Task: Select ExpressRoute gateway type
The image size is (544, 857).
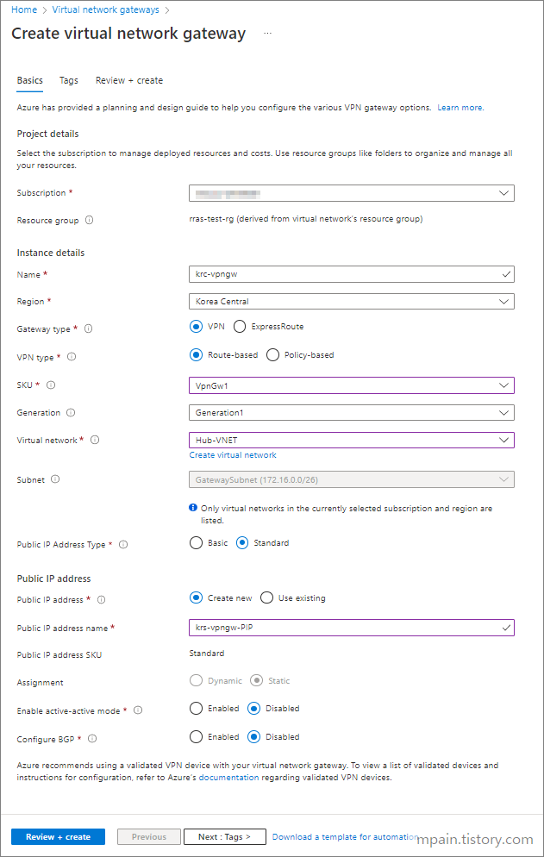Action: 240,327
